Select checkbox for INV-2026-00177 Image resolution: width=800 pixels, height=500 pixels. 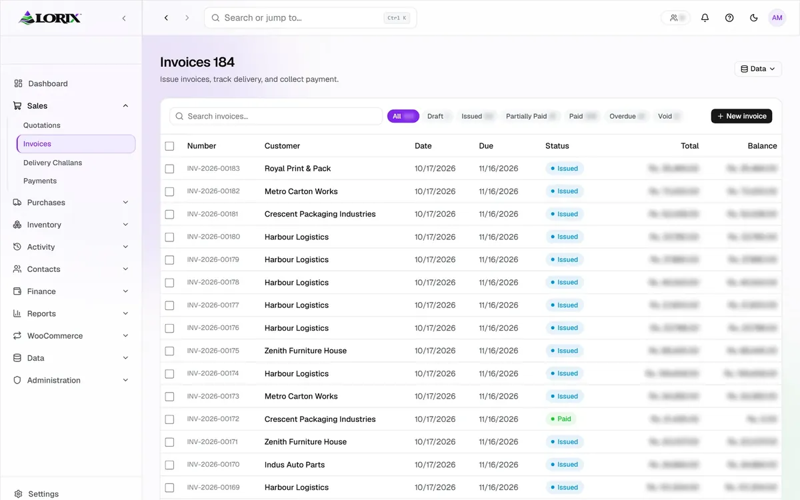click(169, 305)
